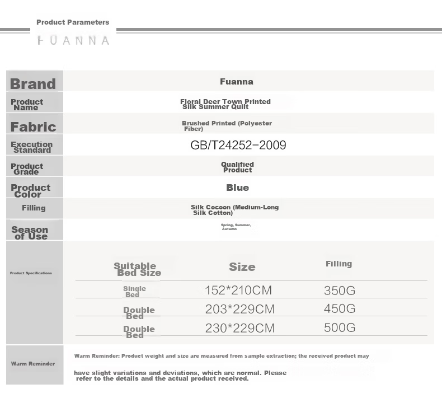Screen dimensions: 442x398
Task: Select the 152*210CM size entry
Action: pyautogui.click(x=238, y=291)
